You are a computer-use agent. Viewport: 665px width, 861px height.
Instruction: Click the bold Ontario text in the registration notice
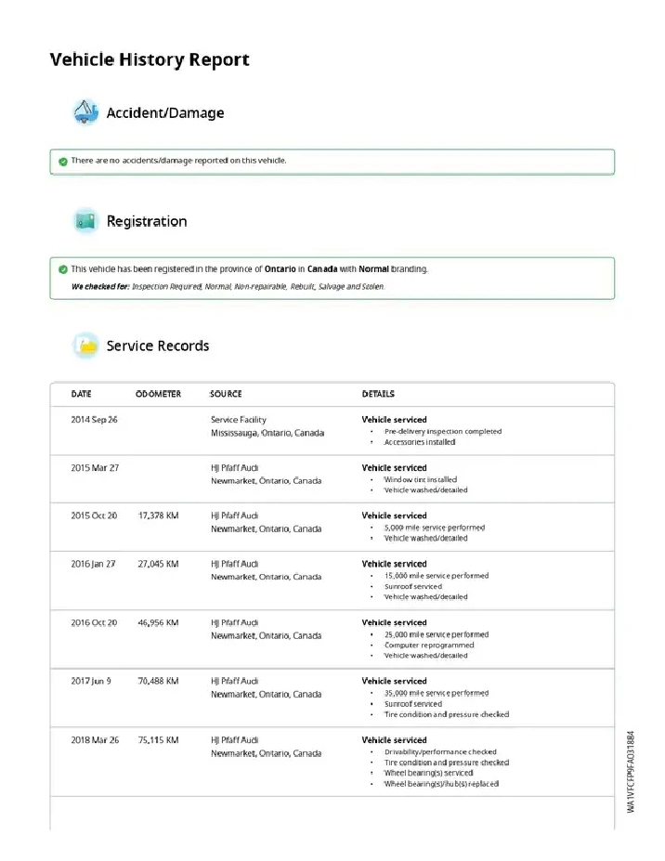click(280, 269)
